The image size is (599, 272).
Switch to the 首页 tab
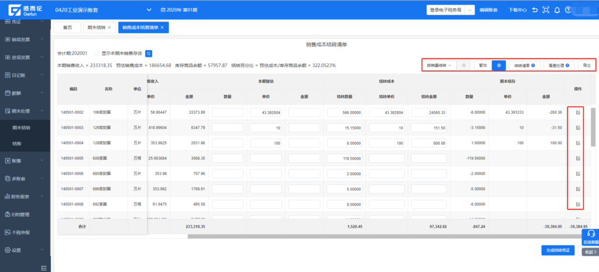[68, 27]
